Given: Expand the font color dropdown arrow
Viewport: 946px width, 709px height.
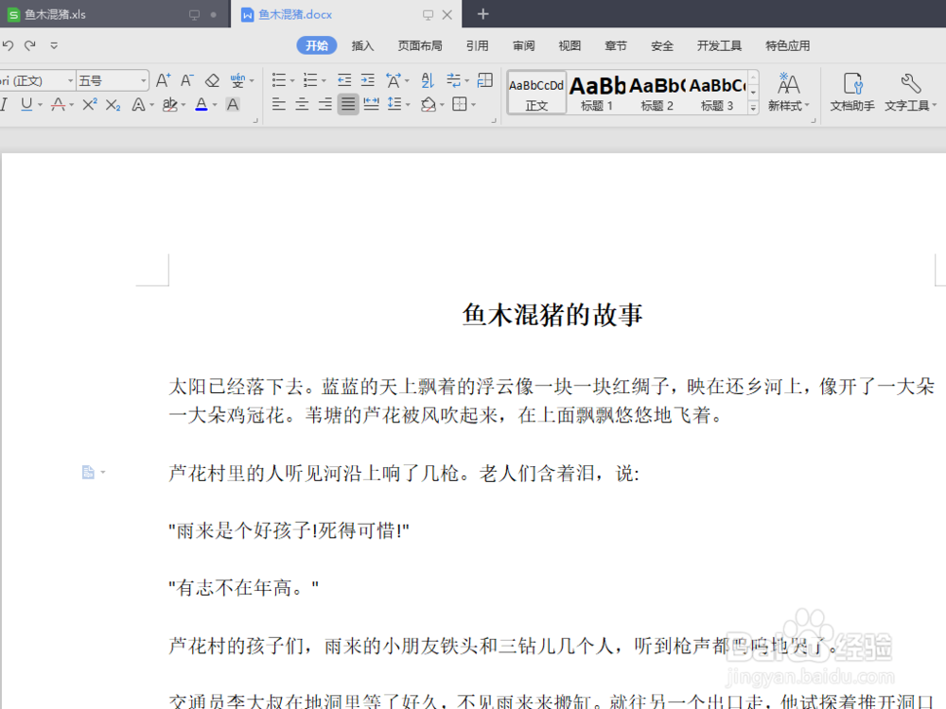Looking at the screenshot, I should coord(215,105).
